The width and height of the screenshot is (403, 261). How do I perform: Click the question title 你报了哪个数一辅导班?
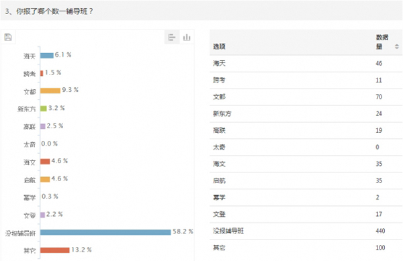pyautogui.click(x=54, y=11)
